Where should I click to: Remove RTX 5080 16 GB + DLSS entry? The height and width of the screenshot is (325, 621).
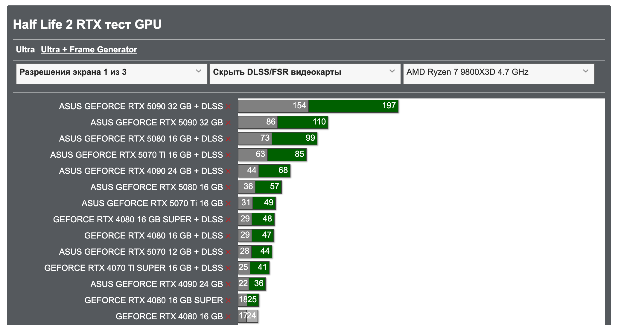tap(228, 139)
